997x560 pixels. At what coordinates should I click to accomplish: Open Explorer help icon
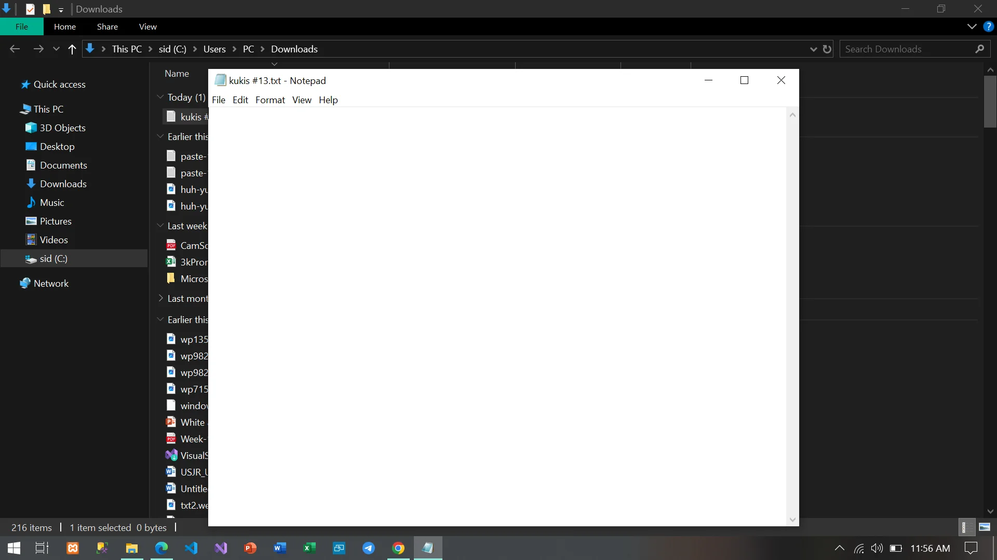988,26
